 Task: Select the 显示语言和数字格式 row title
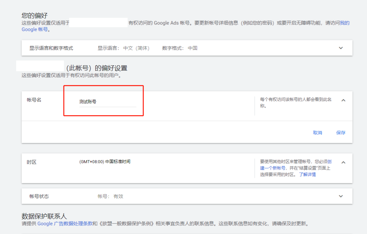[51, 48]
